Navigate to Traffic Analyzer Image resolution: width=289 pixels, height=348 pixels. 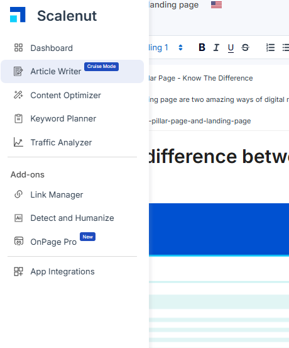click(x=72, y=142)
